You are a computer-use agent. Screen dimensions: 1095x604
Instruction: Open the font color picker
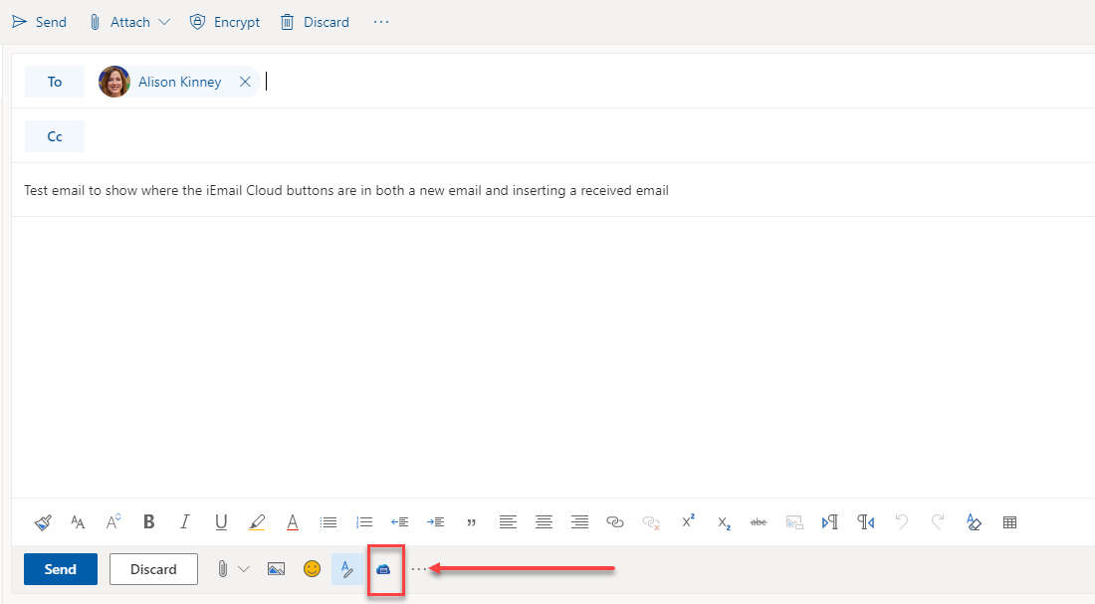coord(292,521)
